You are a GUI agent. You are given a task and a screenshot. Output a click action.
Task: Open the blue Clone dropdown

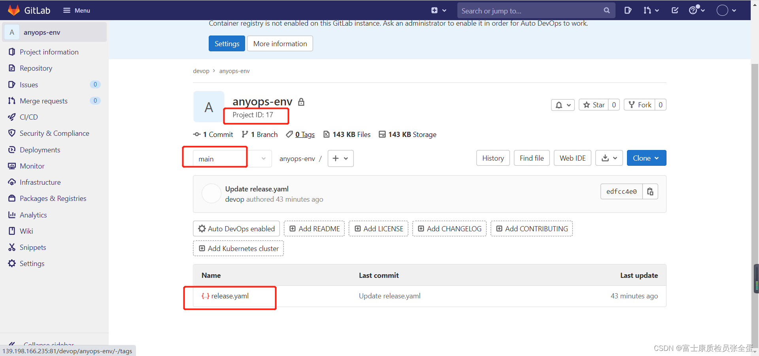coord(646,158)
